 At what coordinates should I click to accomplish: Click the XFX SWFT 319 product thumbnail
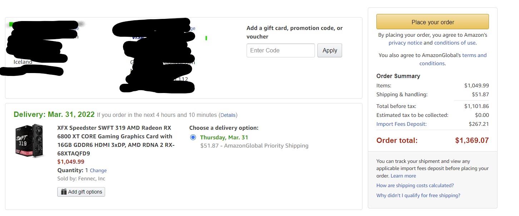point(29,140)
